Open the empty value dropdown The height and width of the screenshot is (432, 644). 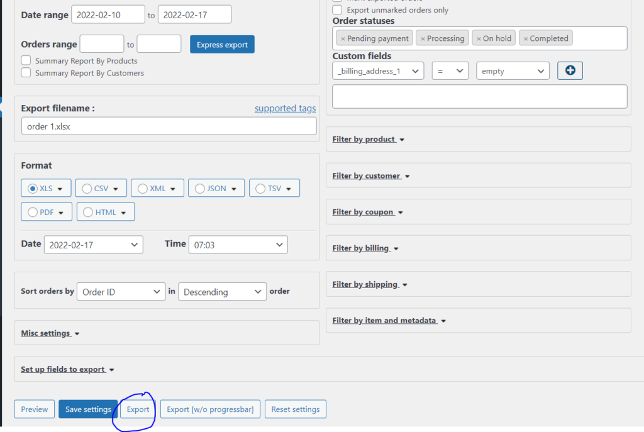[x=513, y=71]
